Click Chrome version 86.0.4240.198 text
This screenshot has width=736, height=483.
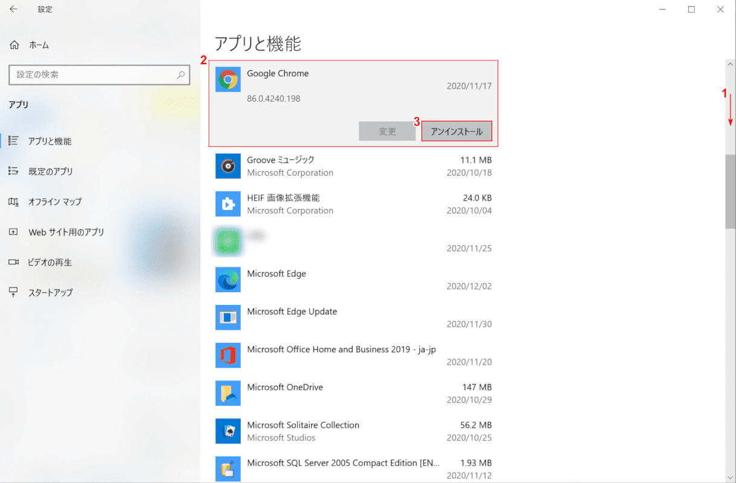274,98
